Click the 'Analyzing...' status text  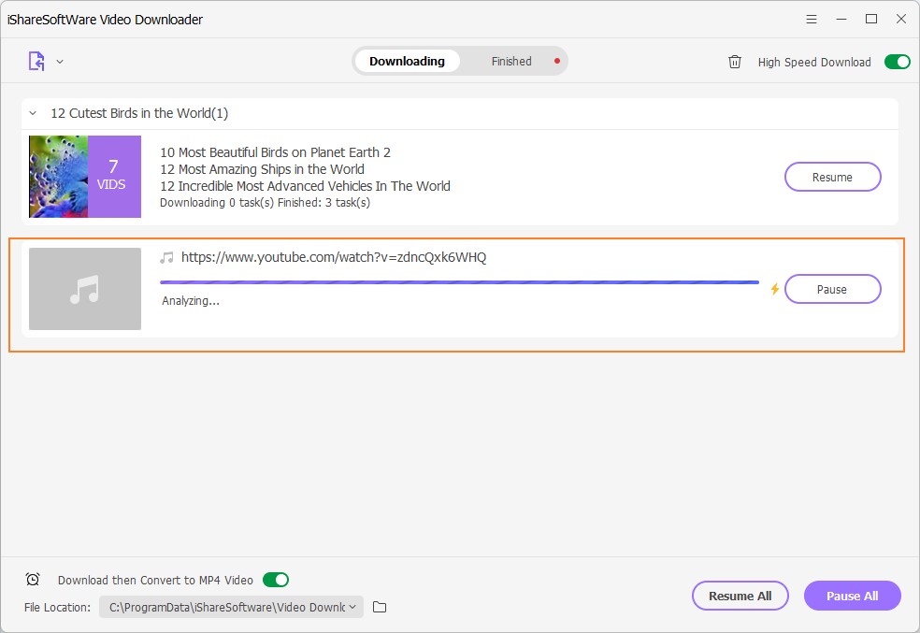point(191,301)
